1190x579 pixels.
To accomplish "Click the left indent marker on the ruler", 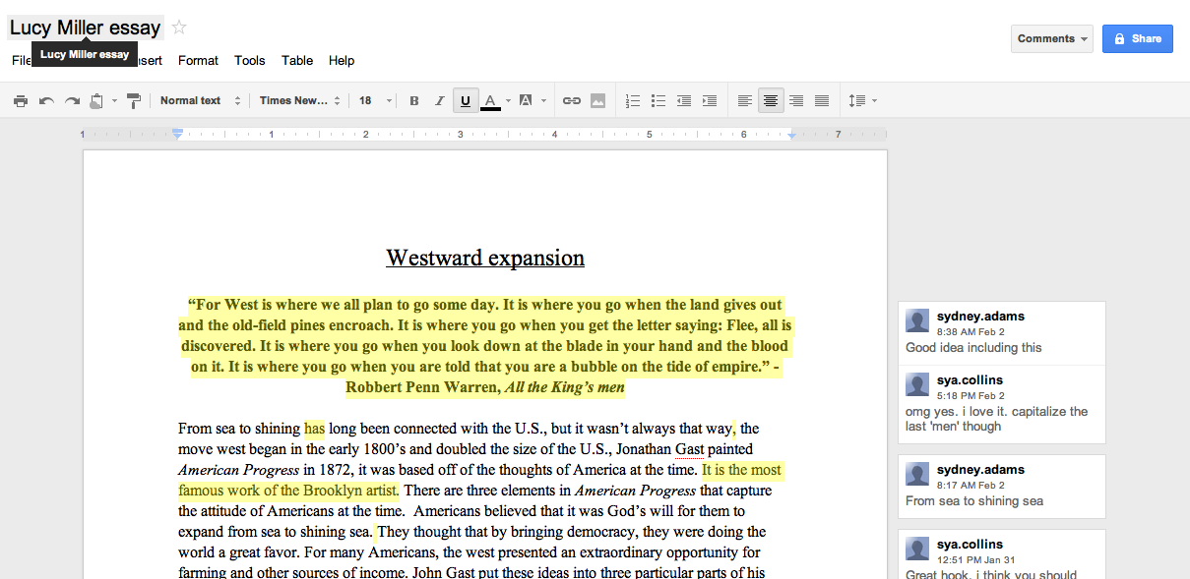I will (177, 134).
